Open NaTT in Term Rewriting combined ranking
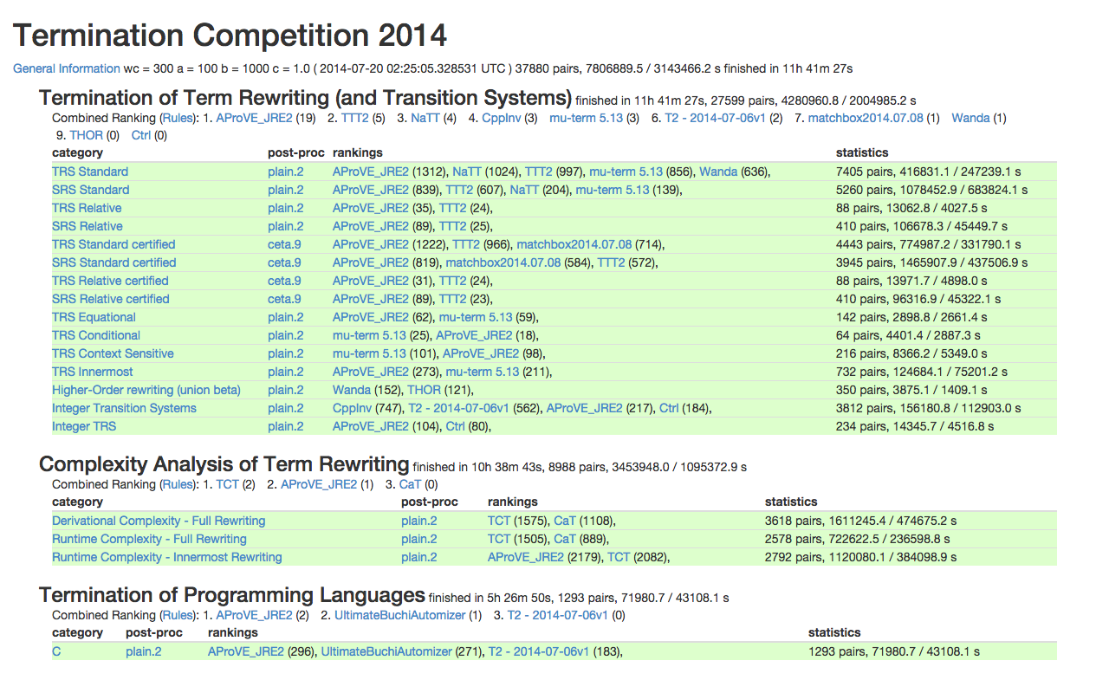 pos(425,118)
